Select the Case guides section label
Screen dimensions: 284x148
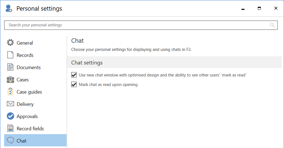point(29,92)
